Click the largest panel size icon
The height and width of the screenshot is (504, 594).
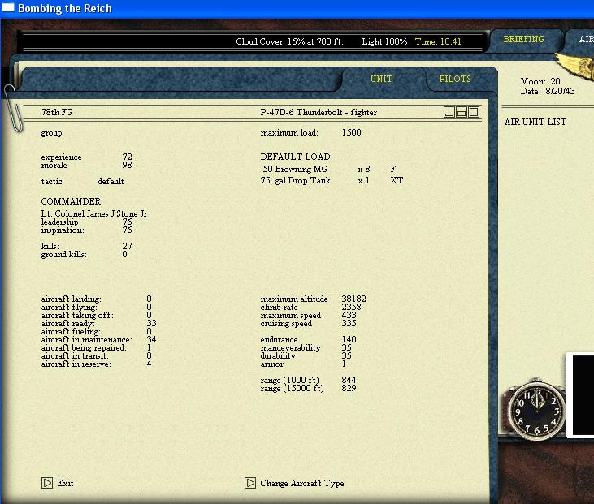click(474, 112)
